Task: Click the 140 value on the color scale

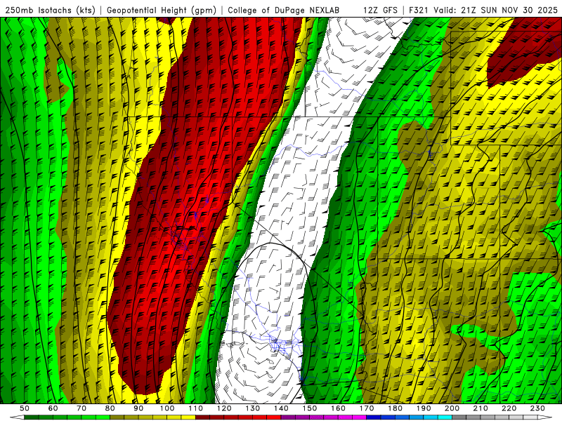Action: click(281, 408)
